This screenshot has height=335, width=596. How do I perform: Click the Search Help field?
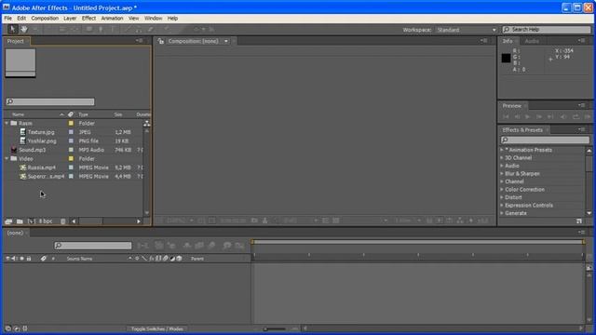(547, 29)
